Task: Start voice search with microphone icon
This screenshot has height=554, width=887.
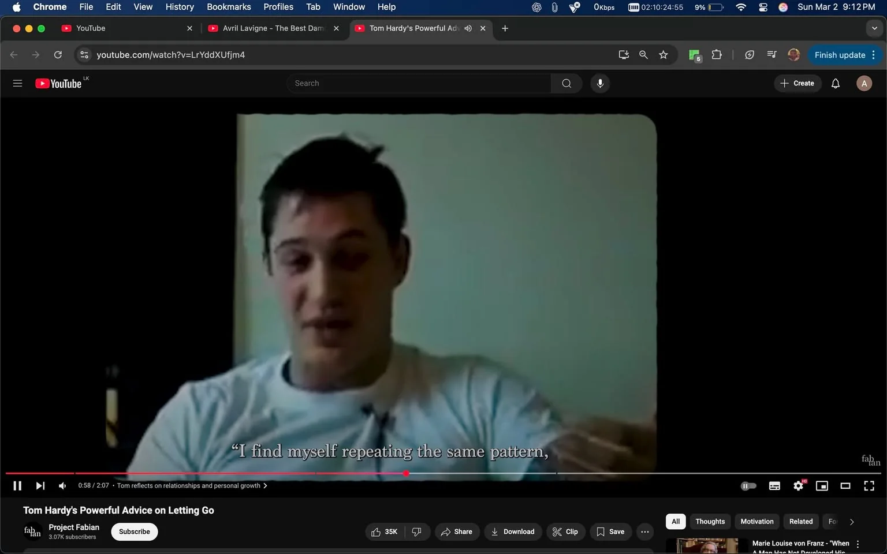Action: 600,83
